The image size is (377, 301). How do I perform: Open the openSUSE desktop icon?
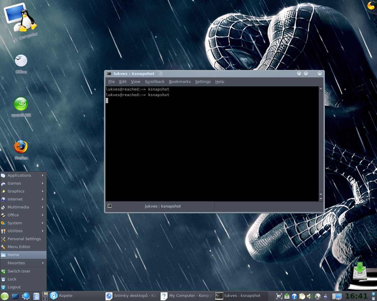click(x=21, y=107)
